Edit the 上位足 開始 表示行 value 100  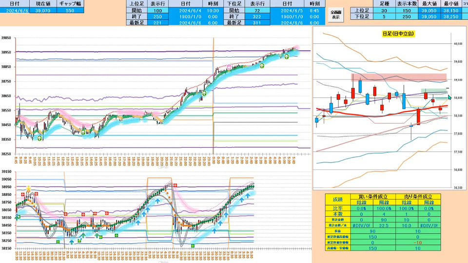click(157, 10)
